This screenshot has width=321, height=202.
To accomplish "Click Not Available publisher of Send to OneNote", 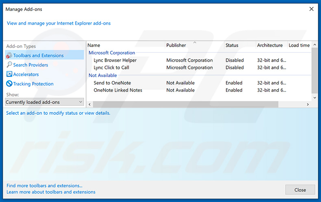I will point(180,83).
